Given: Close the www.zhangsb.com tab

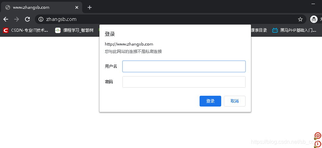Looking at the screenshot, I should point(76,7).
